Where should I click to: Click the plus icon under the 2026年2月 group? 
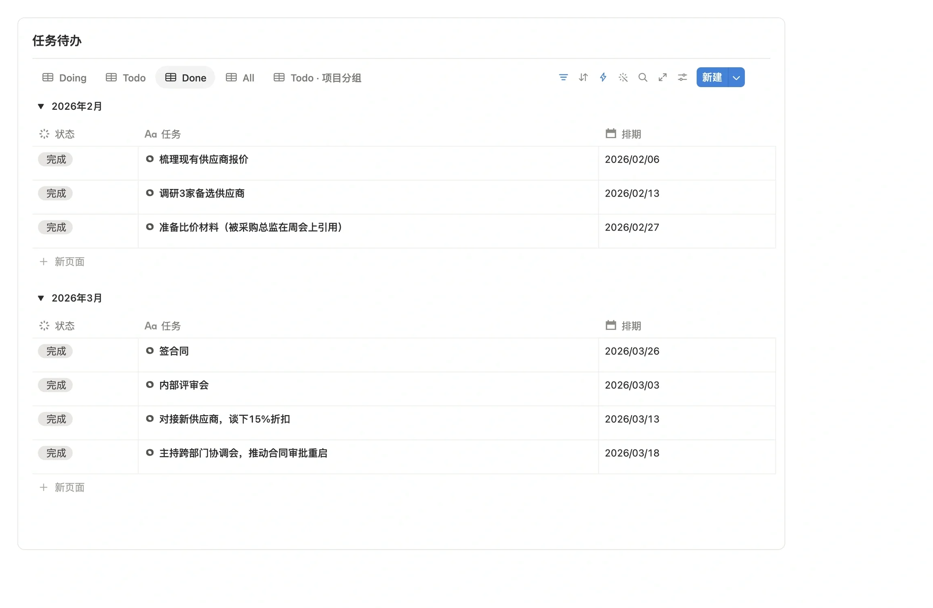click(43, 261)
